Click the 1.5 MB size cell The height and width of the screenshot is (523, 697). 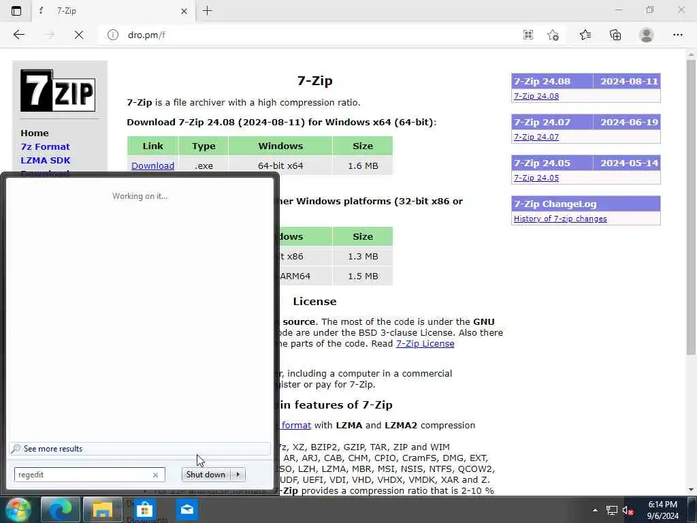coord(363,276)
